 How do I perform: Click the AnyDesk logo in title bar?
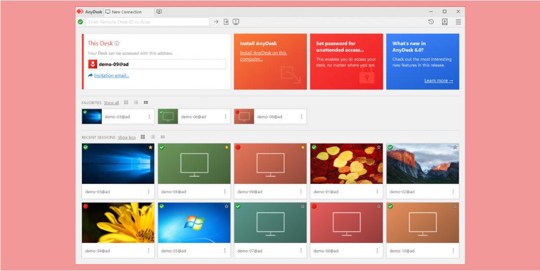pyautogui.click(x=80, y=11)
